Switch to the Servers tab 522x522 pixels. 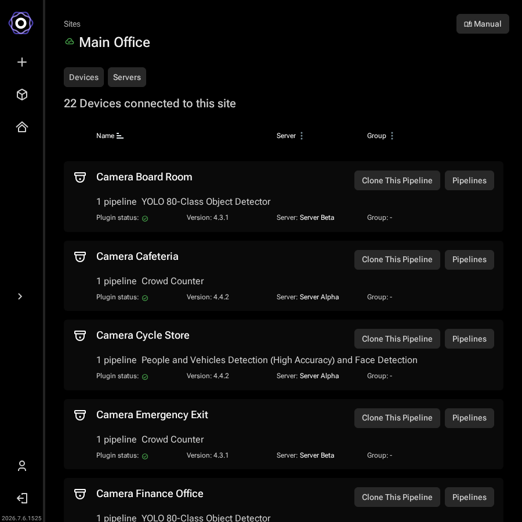127,77
